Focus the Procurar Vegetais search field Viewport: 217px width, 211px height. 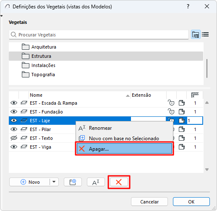tap(99, 35)
